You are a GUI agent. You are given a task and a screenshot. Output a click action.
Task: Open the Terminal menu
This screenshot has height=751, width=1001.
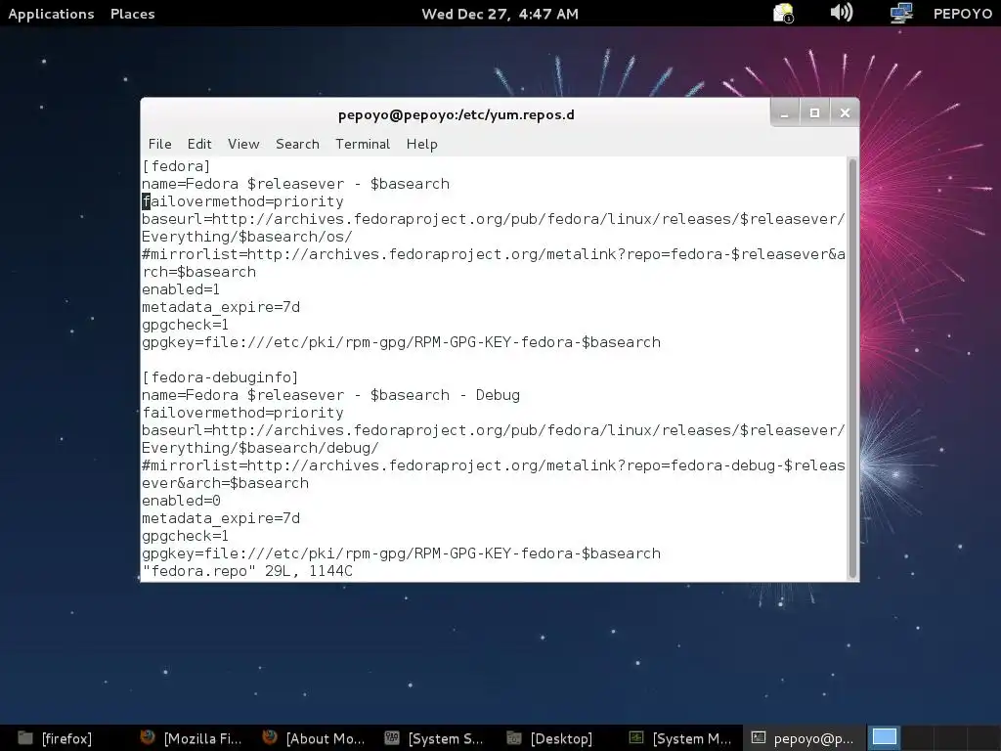[x=363, y=145]
